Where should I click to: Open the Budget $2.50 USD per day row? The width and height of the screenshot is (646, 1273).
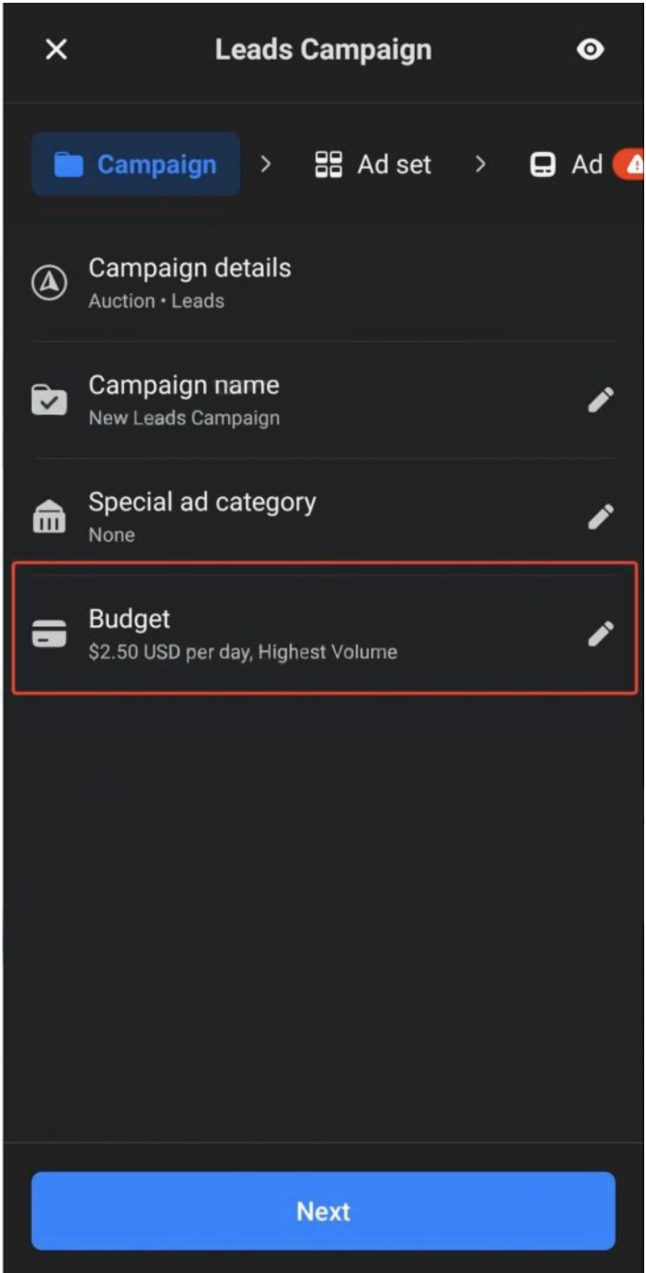pyautogui.click(x=323, y=634)
